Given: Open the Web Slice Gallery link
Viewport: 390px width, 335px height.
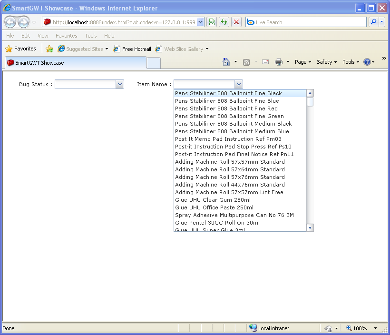Looking at the screenshot, I should coord(182,49).
